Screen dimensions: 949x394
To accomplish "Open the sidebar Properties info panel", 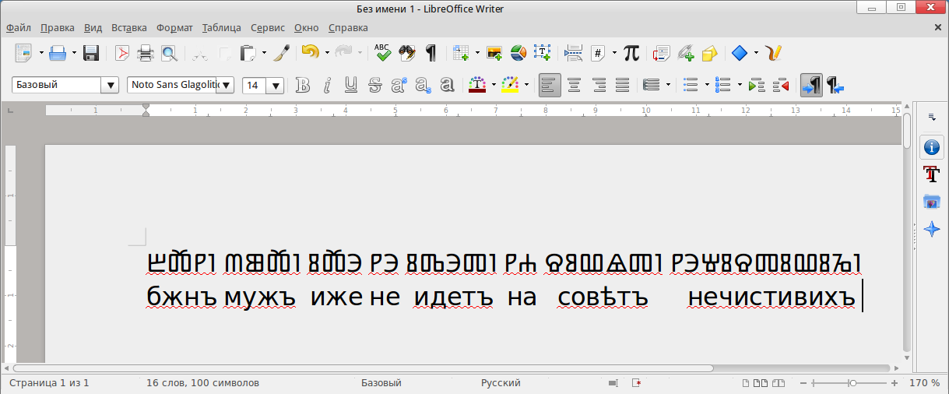I will (931, 146).
